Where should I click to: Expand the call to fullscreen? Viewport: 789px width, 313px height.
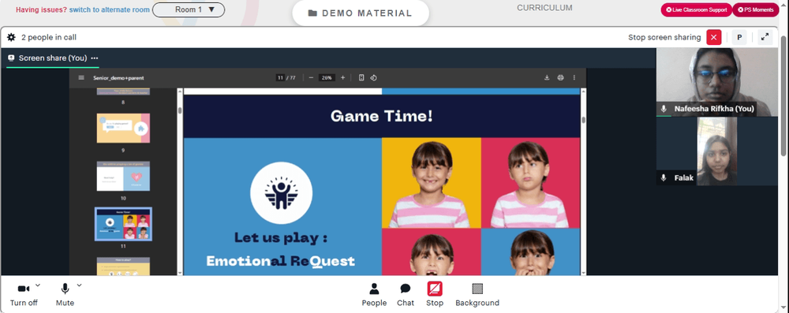tap(765, 37)
